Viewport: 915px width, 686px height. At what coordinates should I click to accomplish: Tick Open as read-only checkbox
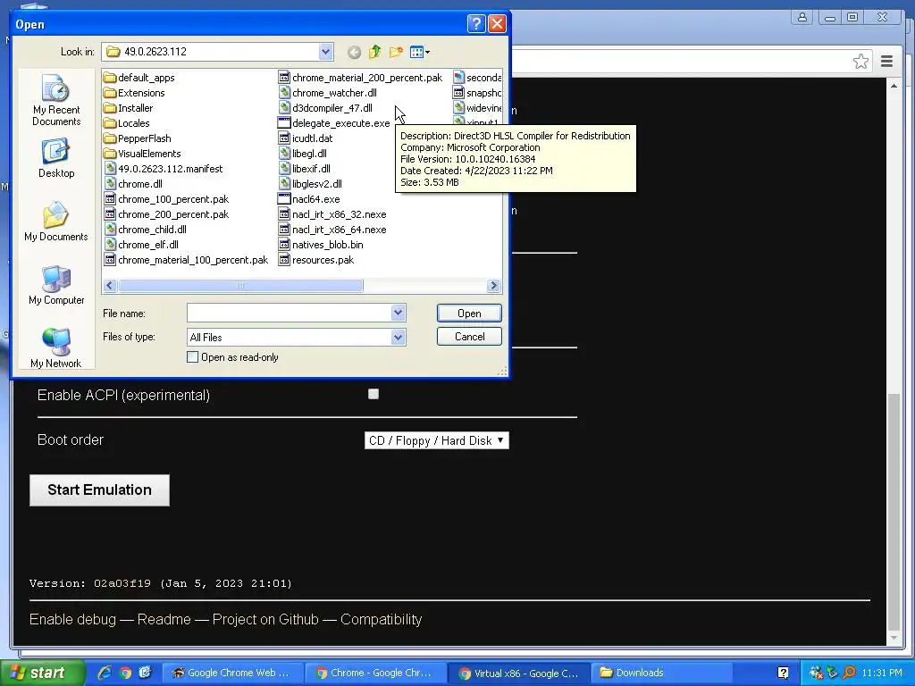click(x=193, y=357)
